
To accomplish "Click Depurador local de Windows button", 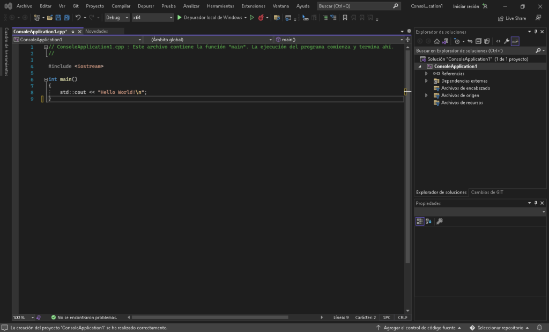I will tap(210, 18).
